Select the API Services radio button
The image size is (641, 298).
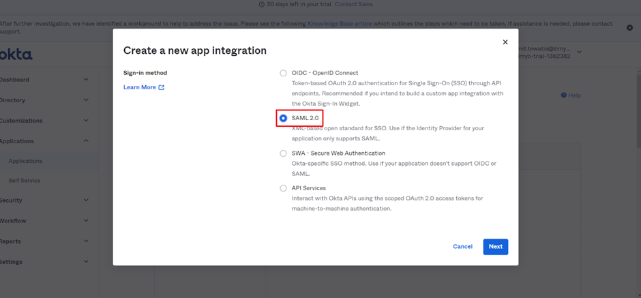click(x=283, y=188)
